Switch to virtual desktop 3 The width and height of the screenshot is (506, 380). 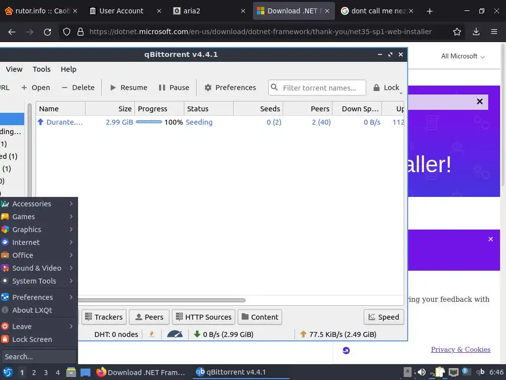(x=46, y=373)
